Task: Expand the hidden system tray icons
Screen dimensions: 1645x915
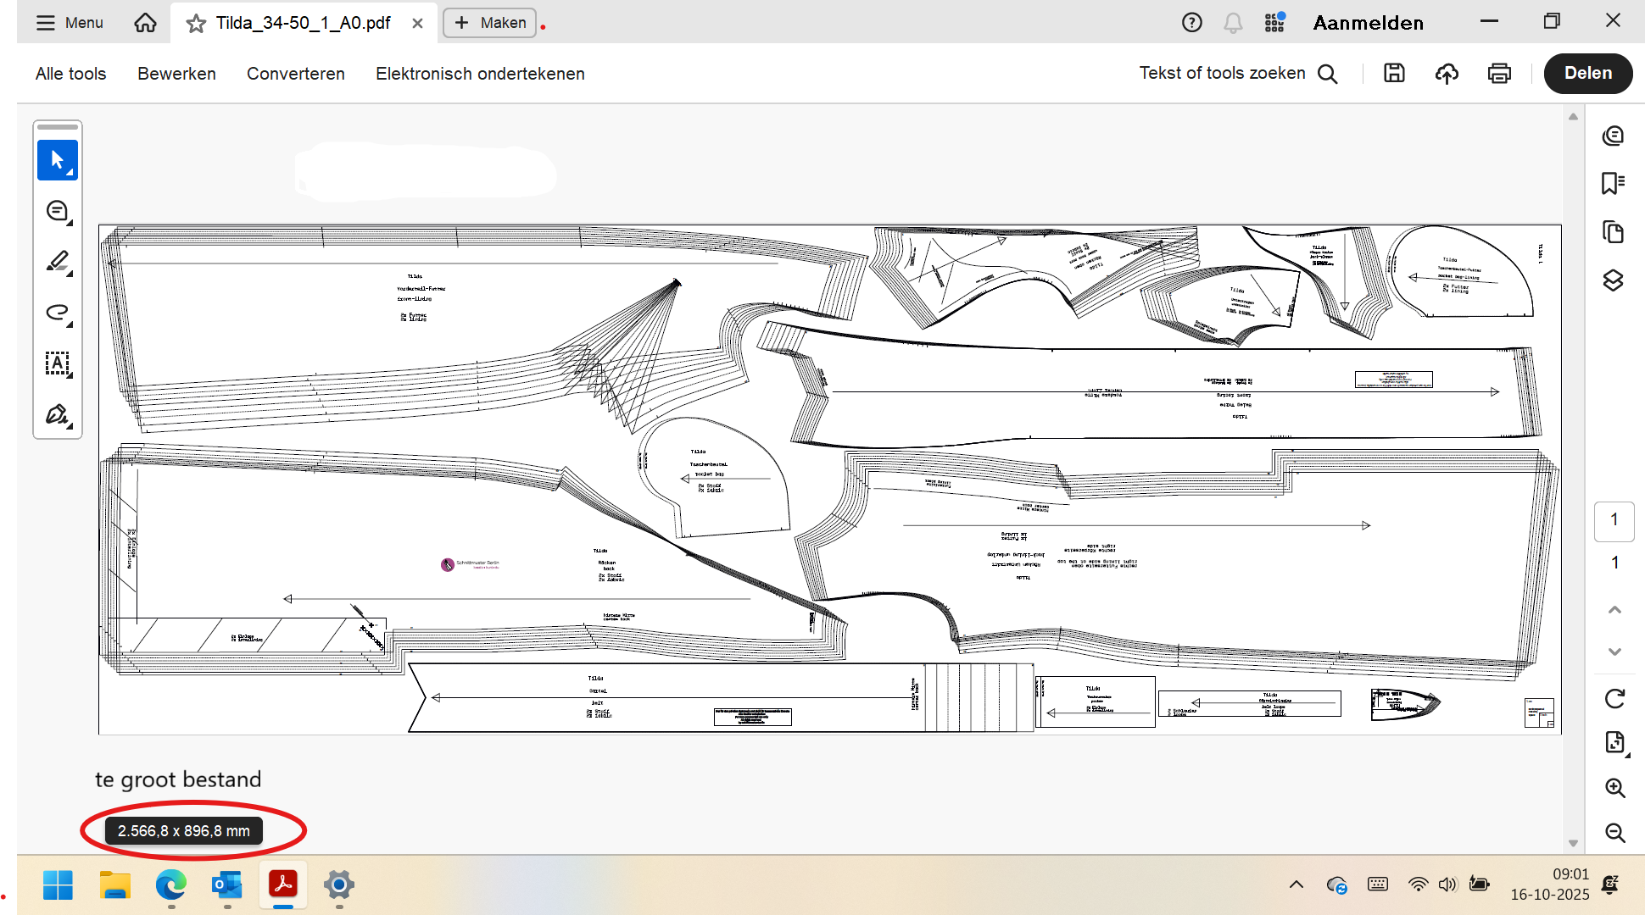Action: point(1296,884)
